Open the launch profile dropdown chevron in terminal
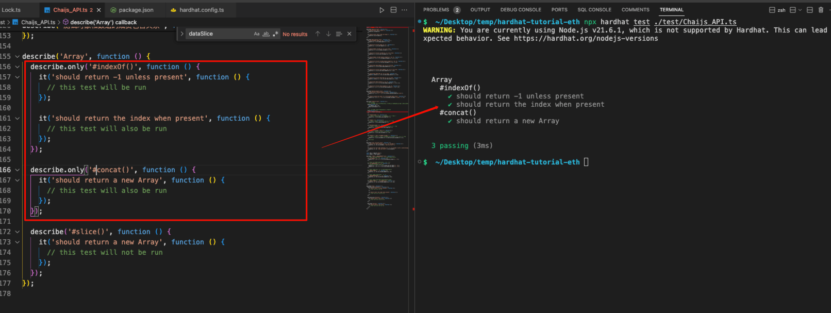831x313 pixels. (x=800, y=10)
